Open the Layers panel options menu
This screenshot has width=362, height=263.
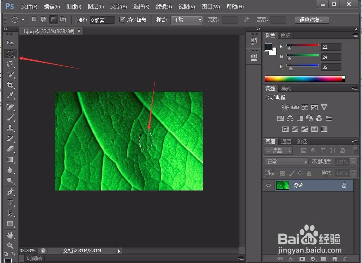tap(355, 142)
